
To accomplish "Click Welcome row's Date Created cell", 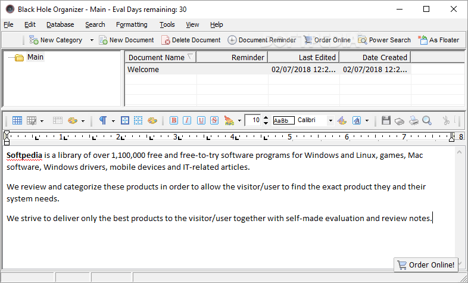I will point(375,70).
